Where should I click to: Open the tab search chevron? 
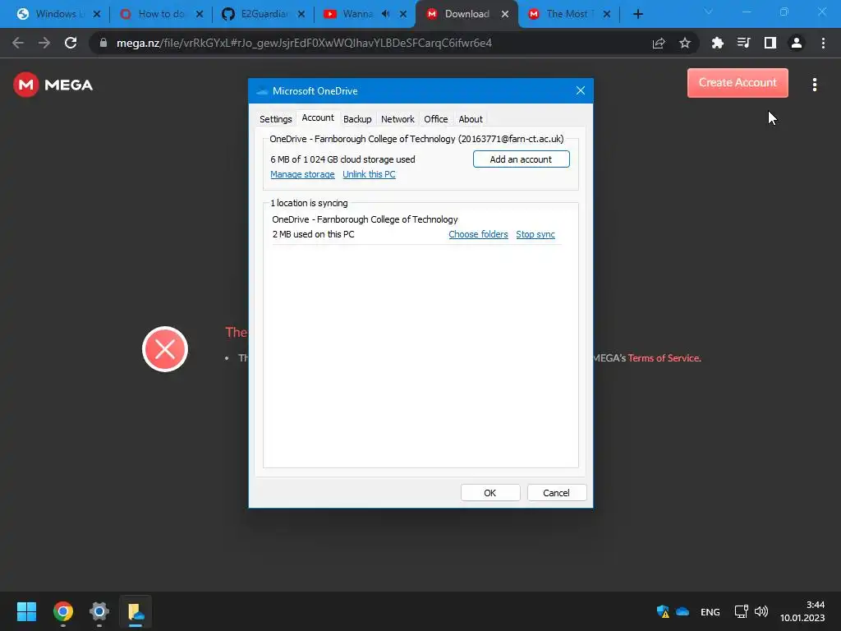click(x=708, y=12)
